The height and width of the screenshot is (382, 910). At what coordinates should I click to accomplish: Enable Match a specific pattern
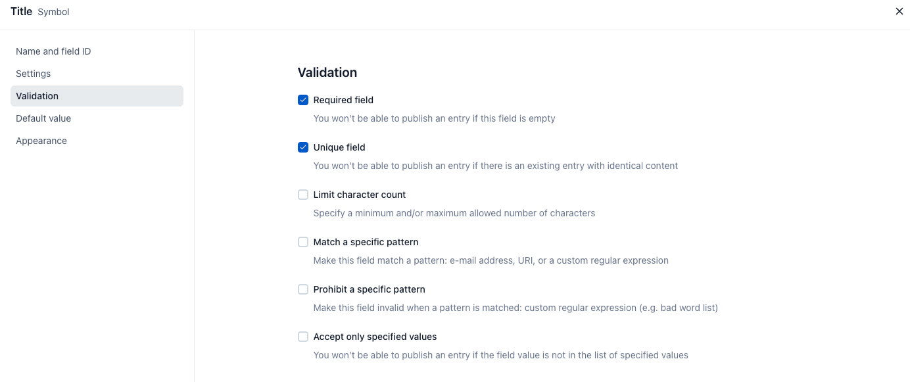302,241
